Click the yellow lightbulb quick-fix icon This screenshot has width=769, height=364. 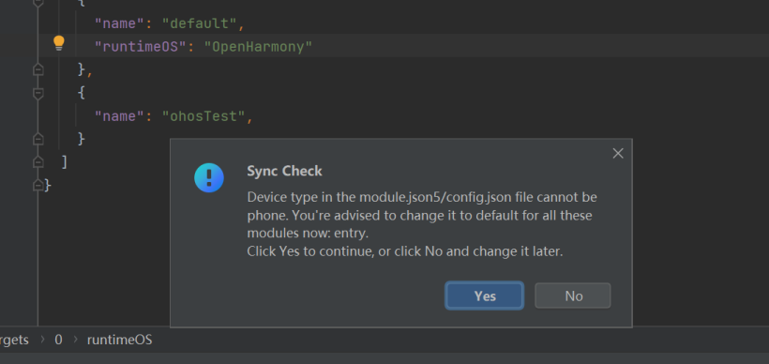click(x=59, y=44)
